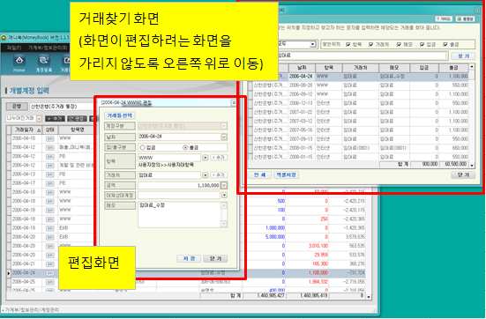Open the 거래처 payee dropdown arrow
Image resolution: width=486 pixels, height=319 pixels.
206,175
